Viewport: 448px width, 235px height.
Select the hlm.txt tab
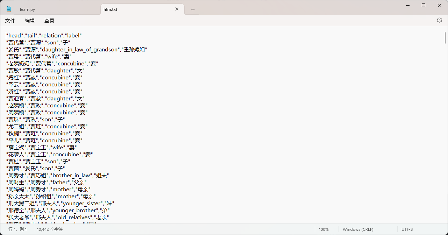point(111,9)
